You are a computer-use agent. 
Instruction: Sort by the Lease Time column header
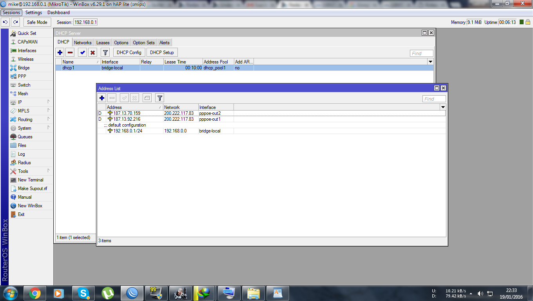(x=183, y=62)
